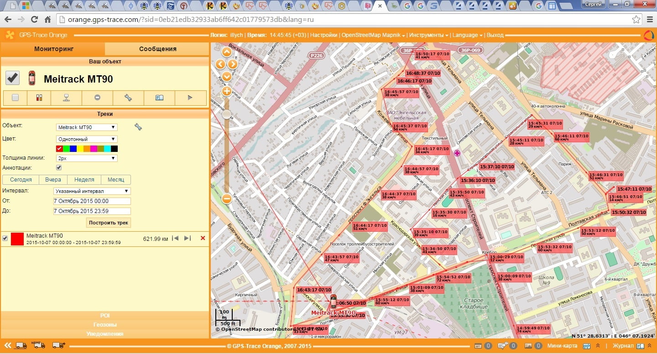
Task: Toggle the track visibility checkbox in track list
Action: pos(5,238)
